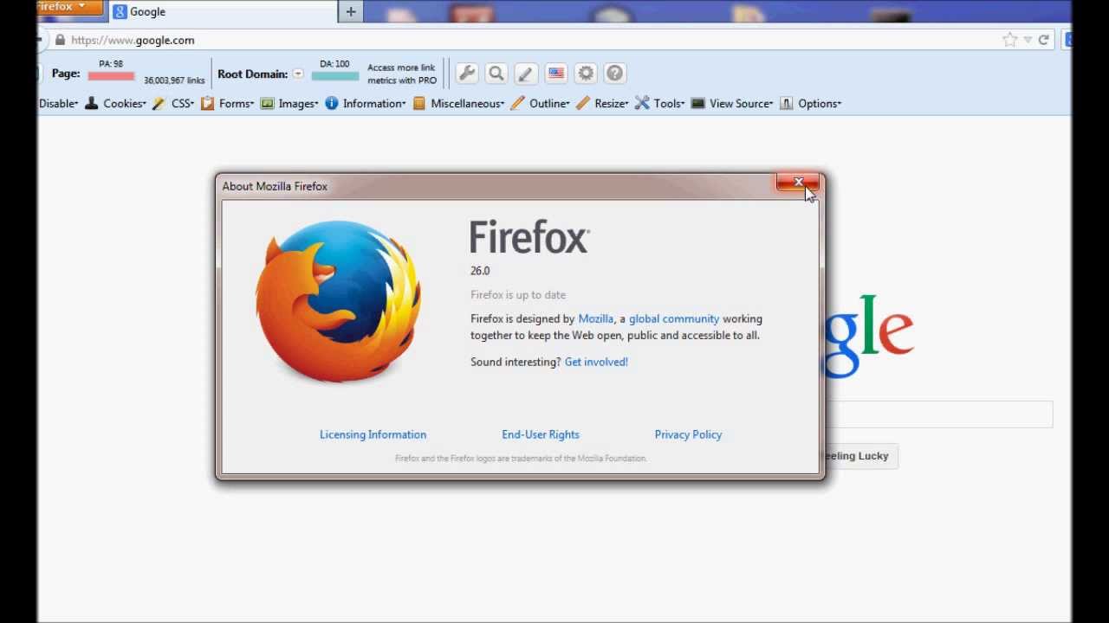Open the orange Firefox menu button
The height and width of the screenshot is (623, 1109).
click(70, 7)
